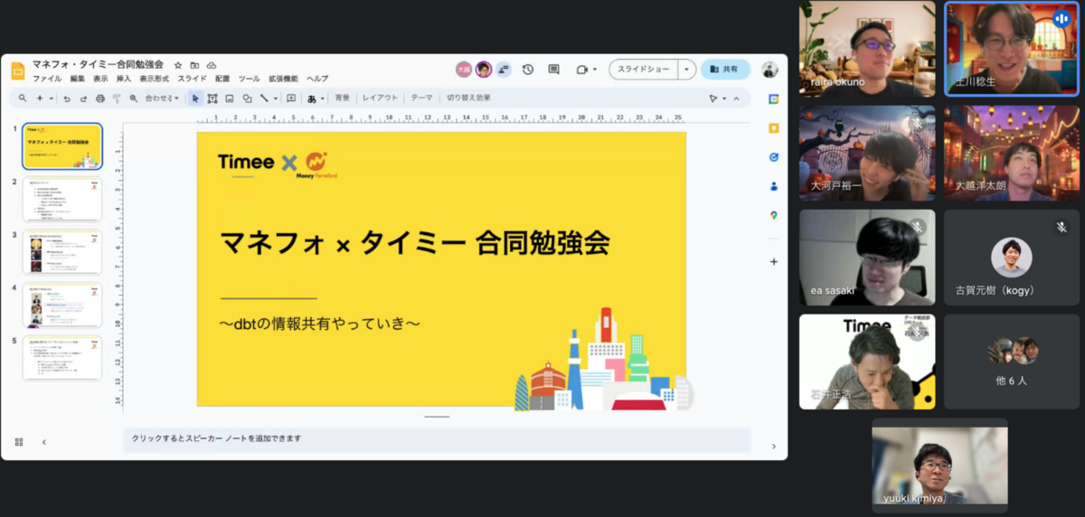Click the zoom magnifier tool
The height and width of the screenshot is (517, 1085).
coord(133,98)
